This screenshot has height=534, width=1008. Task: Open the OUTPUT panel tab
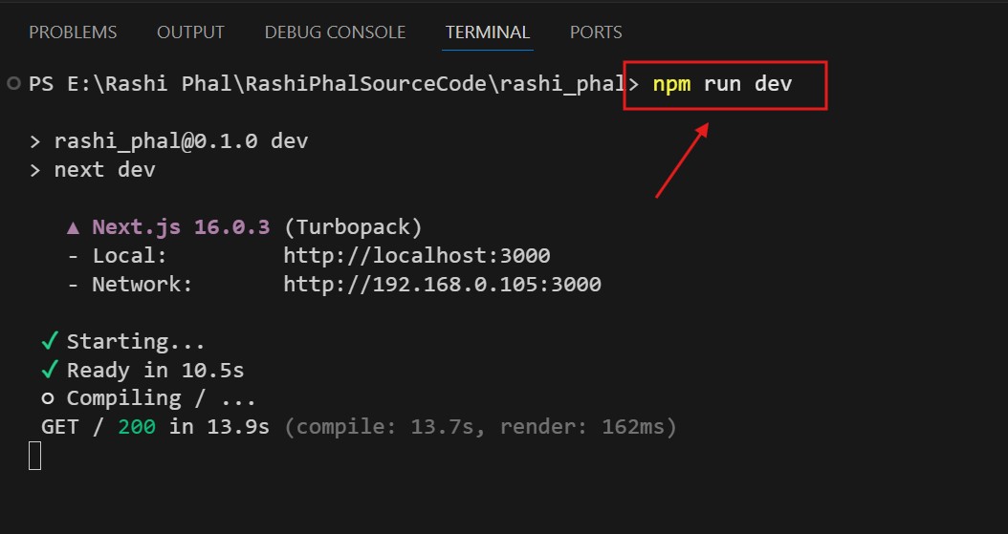(x=190, y=32)
